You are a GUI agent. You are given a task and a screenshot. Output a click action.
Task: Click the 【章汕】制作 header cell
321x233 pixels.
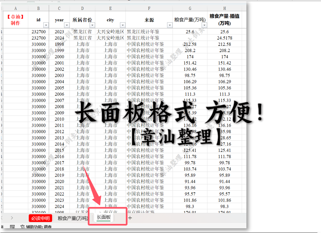pos(15,20)
